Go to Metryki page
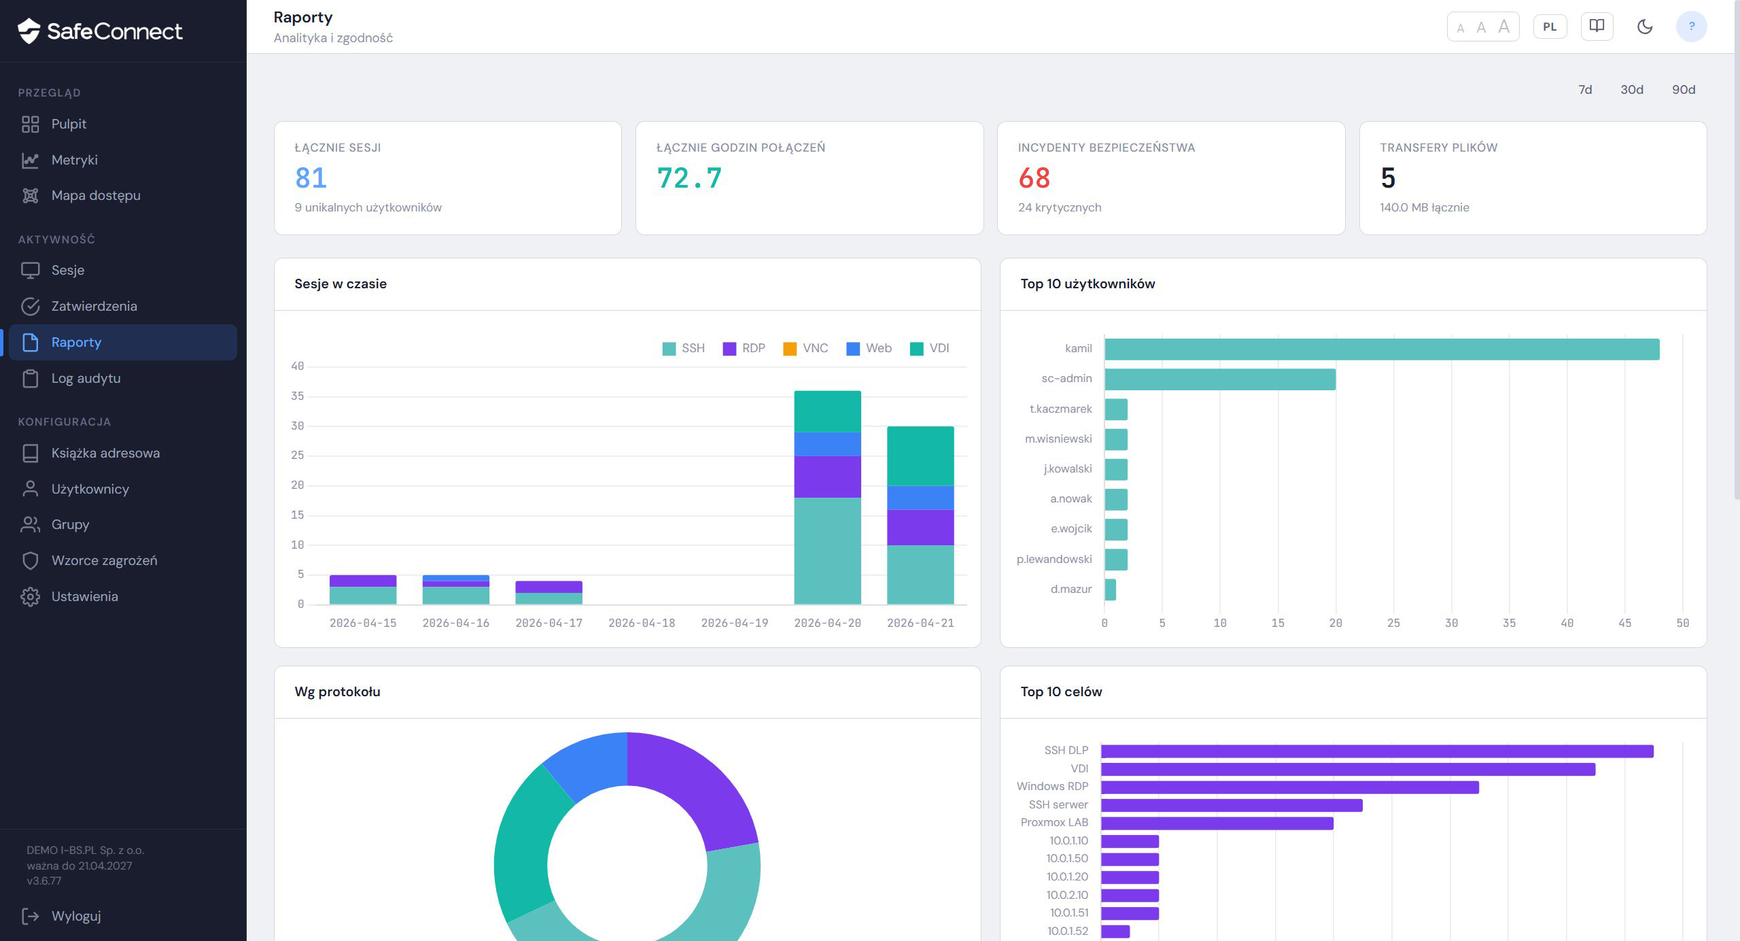 coord(122,160)
